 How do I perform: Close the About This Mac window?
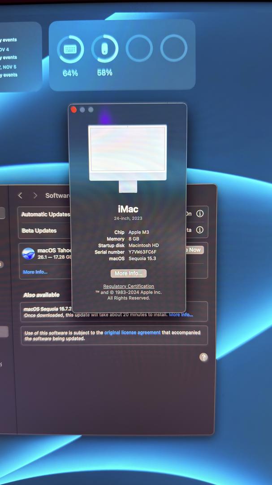click(x=74, y=110)
